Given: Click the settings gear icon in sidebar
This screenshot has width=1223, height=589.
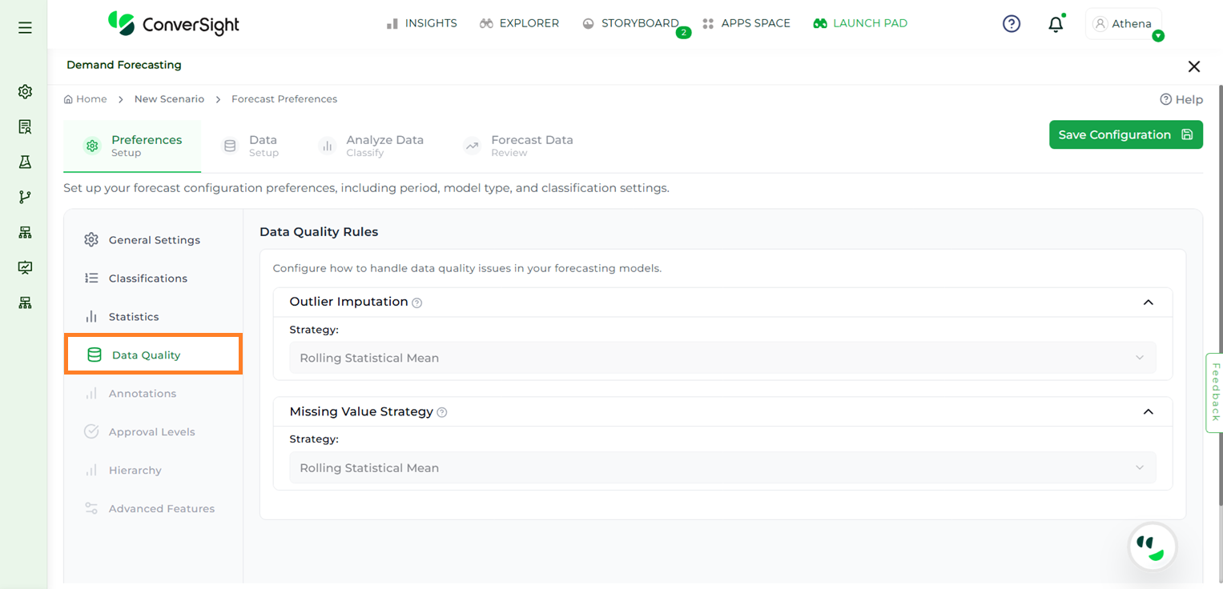Looking at the screenshot, I should click(x=25, y=92).
